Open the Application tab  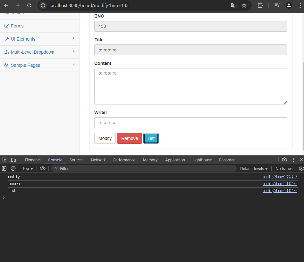coord(175,160)
